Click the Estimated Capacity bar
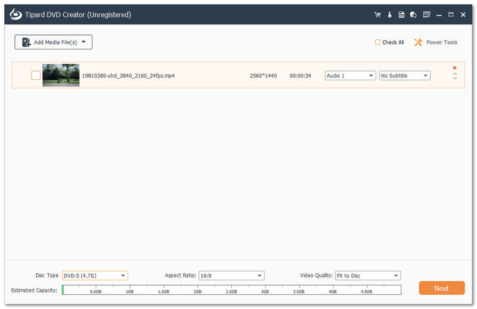The width and height of the screenshot is (477, 309). 231,290
